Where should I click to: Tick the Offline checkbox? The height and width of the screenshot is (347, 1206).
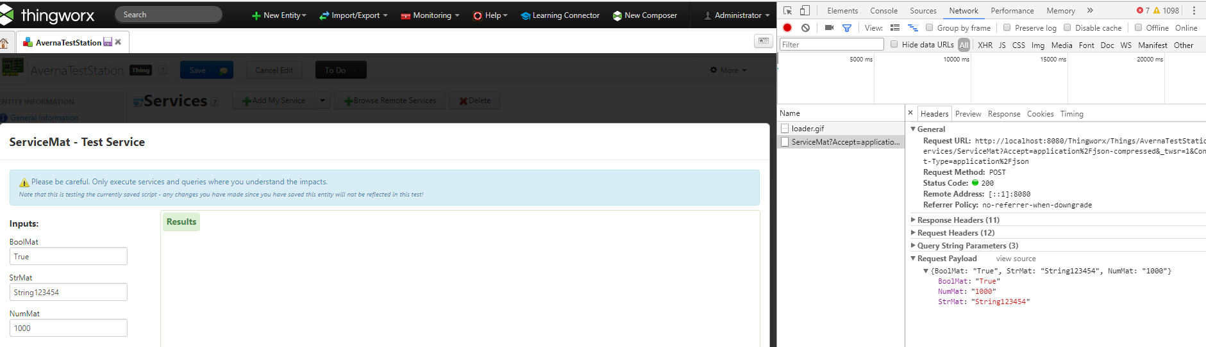pos(1139,28)
